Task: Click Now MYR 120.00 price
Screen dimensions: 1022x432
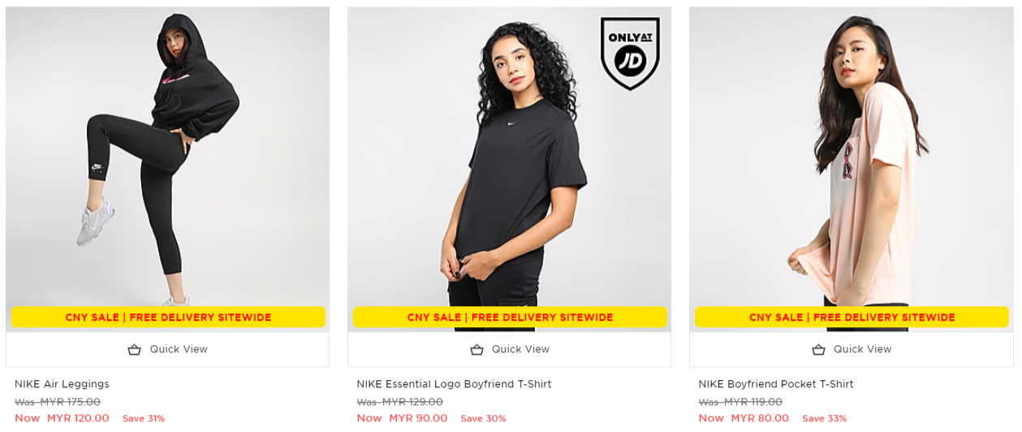Action: [x=62, y=418]
